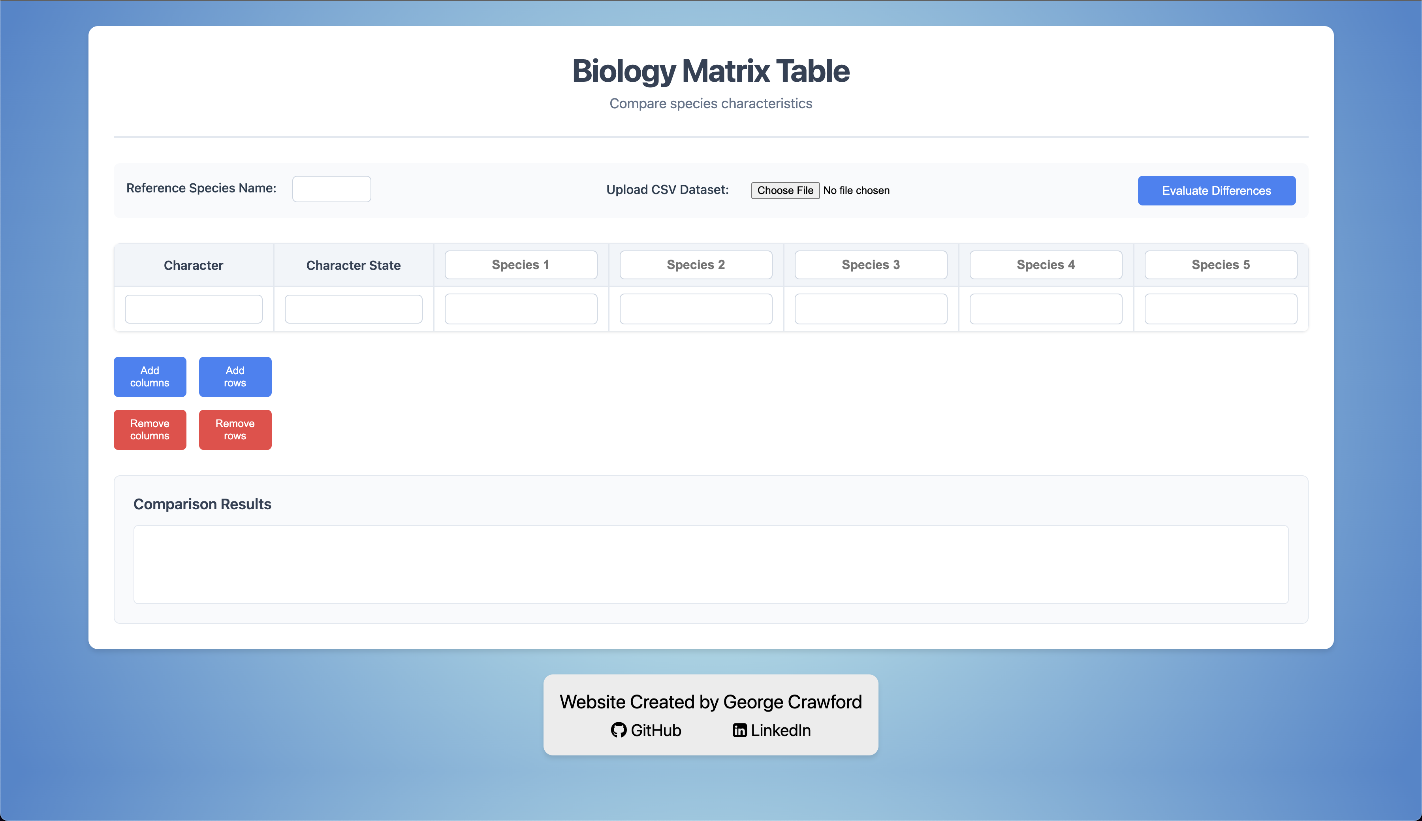Viewport: 1422px width, 821px height.
Task: Edit the Species 1 header field
Action: 520,265
